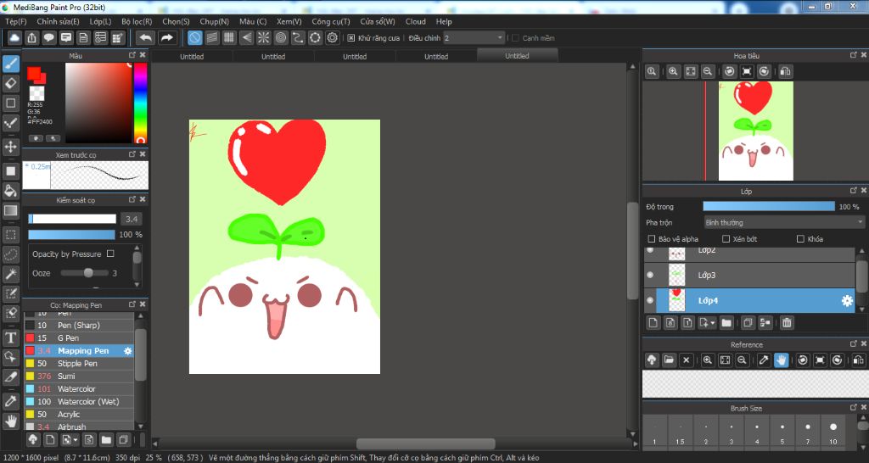Click the Undo arrow in toolbar
Screen dimensions: 869x463
tap(146, 37)
